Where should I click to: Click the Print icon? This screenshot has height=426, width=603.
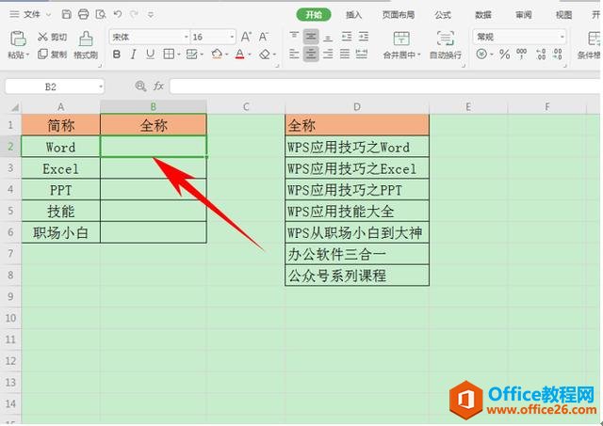point(83,15)
